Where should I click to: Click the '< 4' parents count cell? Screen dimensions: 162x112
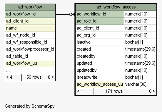coord(13,77)
